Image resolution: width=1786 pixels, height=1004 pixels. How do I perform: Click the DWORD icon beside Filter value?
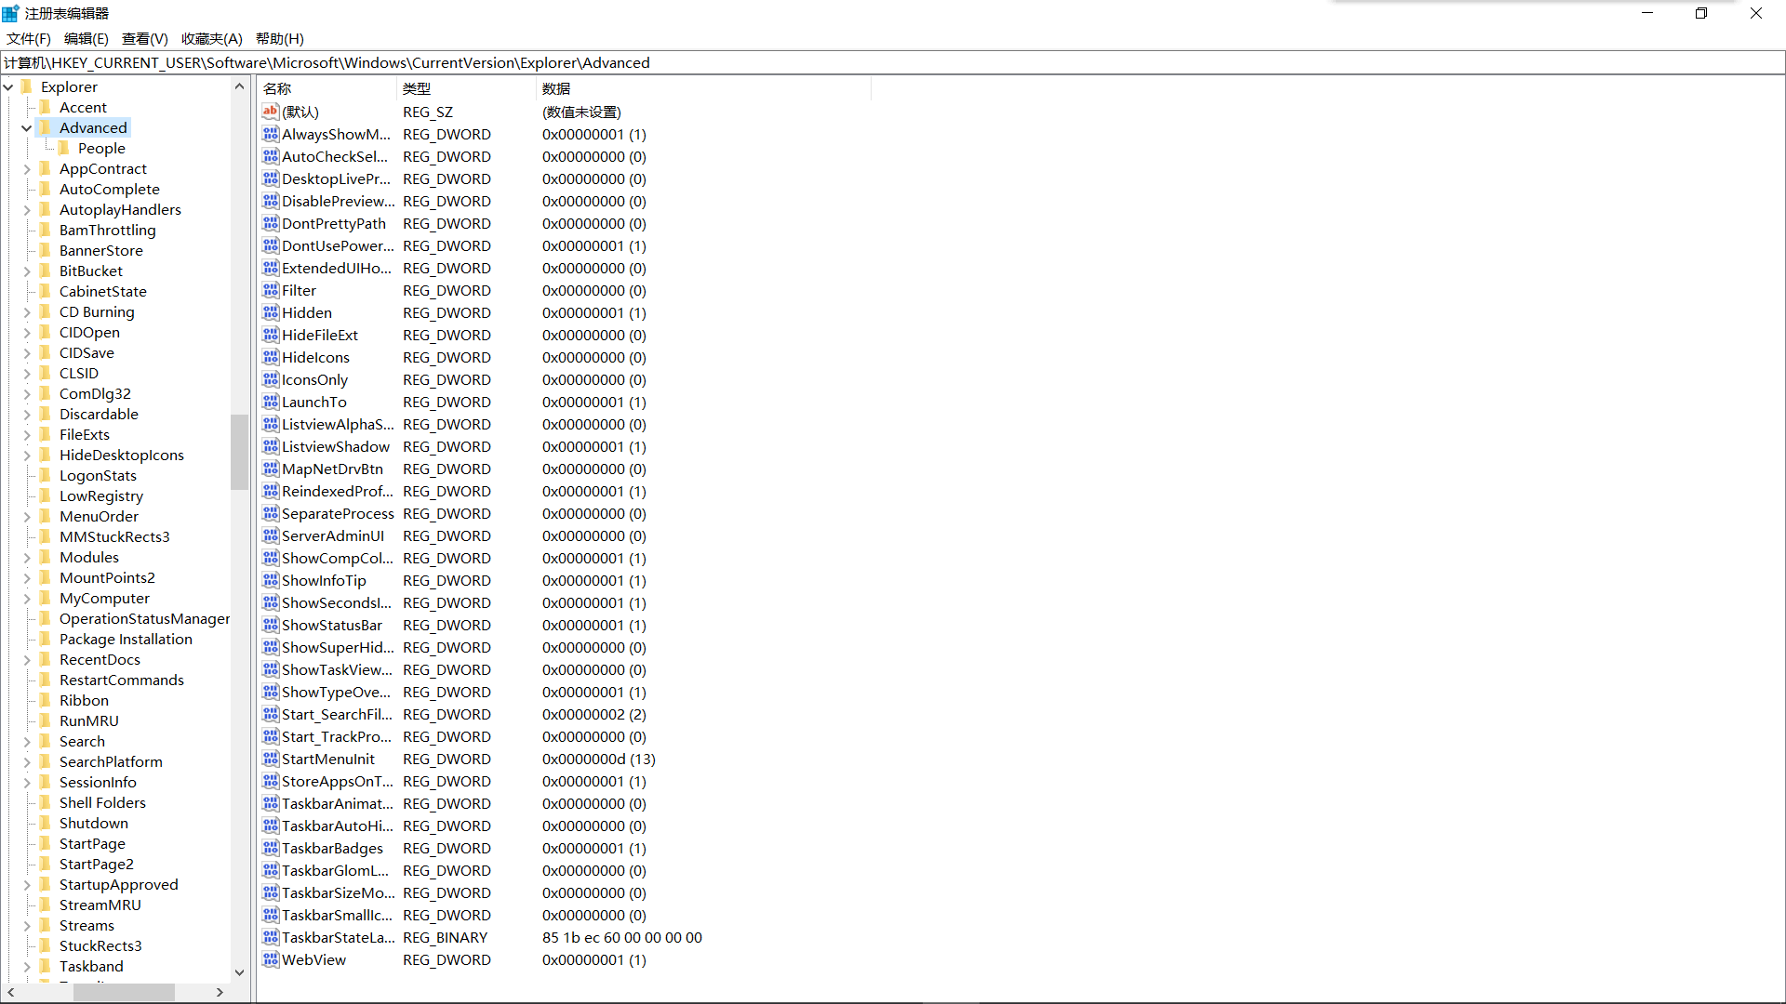(x=270, y=290)
